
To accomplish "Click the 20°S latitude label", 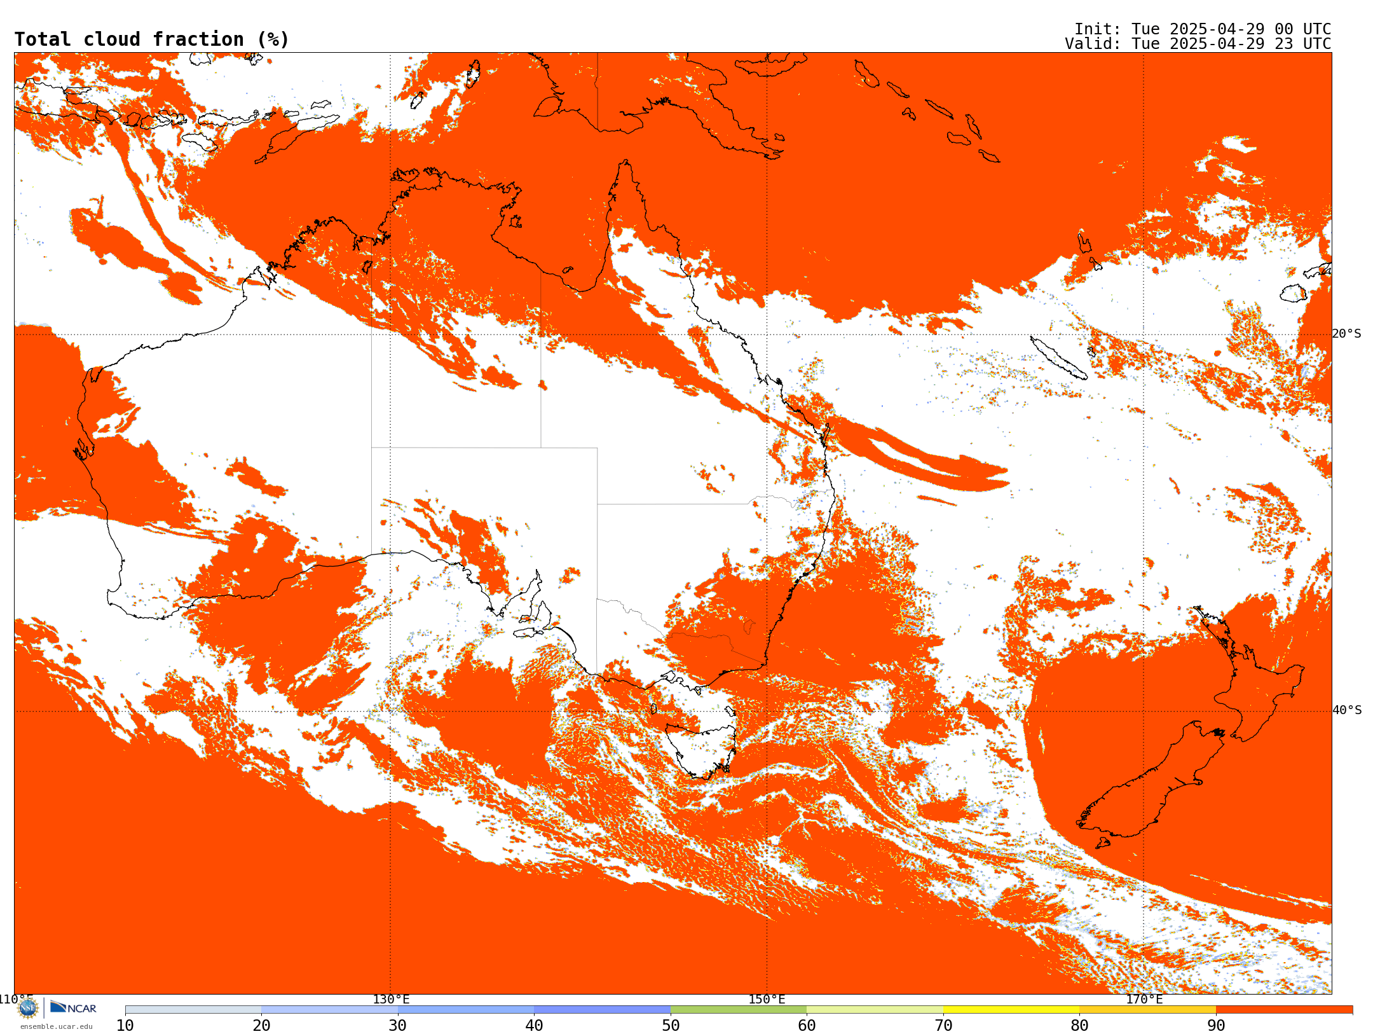I will (1347, 334).
